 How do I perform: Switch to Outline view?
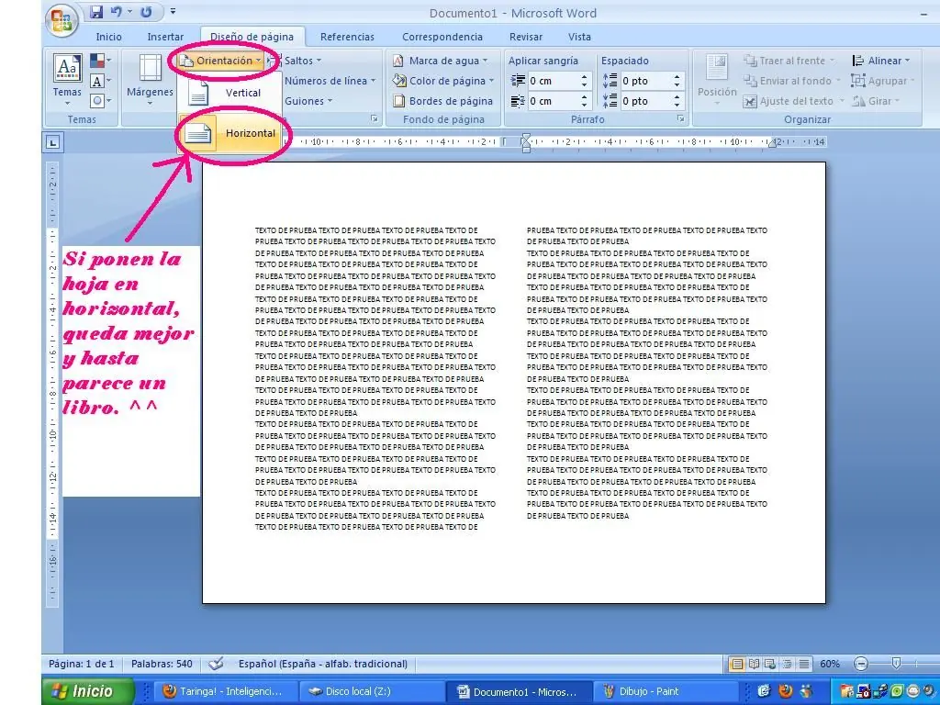787,664
